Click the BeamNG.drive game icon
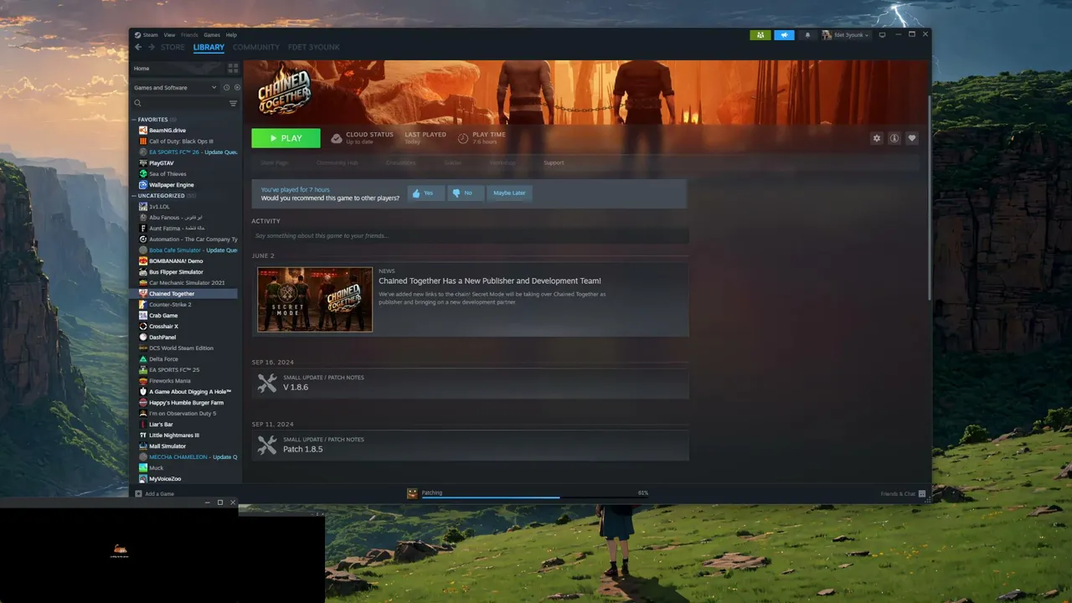1072x603 pixels. (143, 131)
